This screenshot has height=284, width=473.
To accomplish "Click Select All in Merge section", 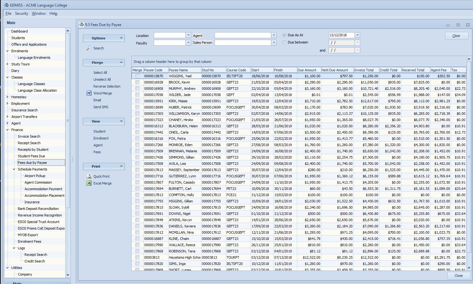I will coord(100,73).
